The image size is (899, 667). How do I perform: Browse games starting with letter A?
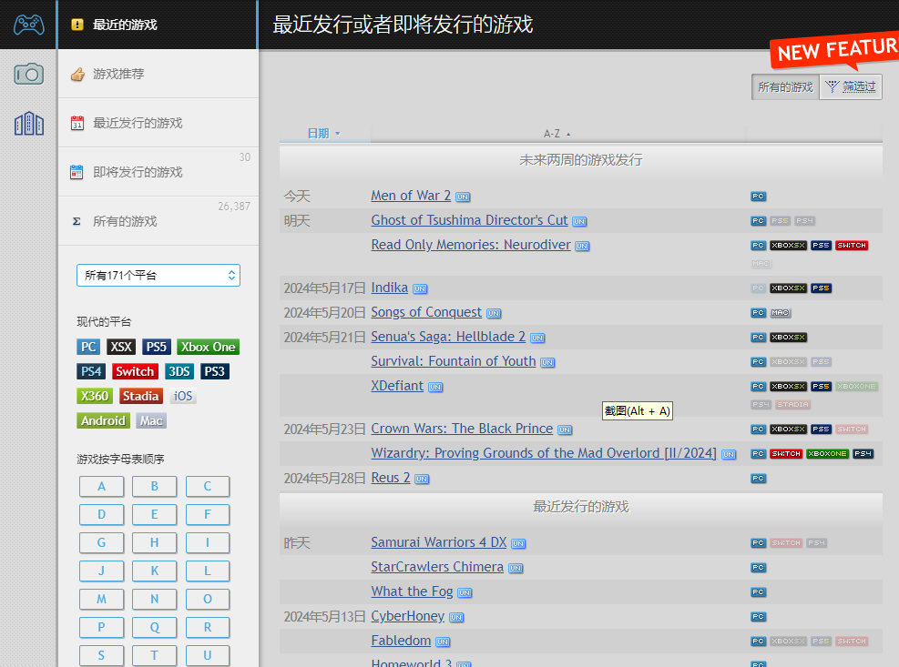tap(101, 487)
